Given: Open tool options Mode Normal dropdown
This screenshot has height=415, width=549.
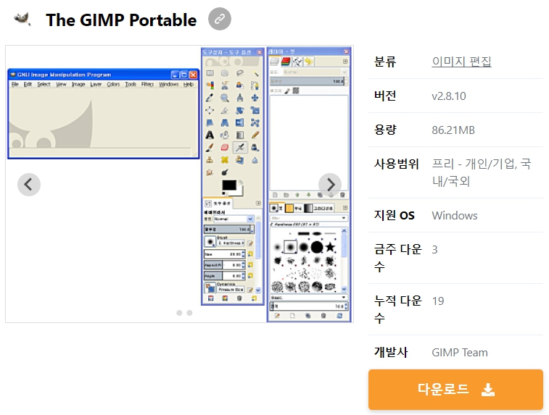Looking at the screenshot, I should [x=234, y=219].
